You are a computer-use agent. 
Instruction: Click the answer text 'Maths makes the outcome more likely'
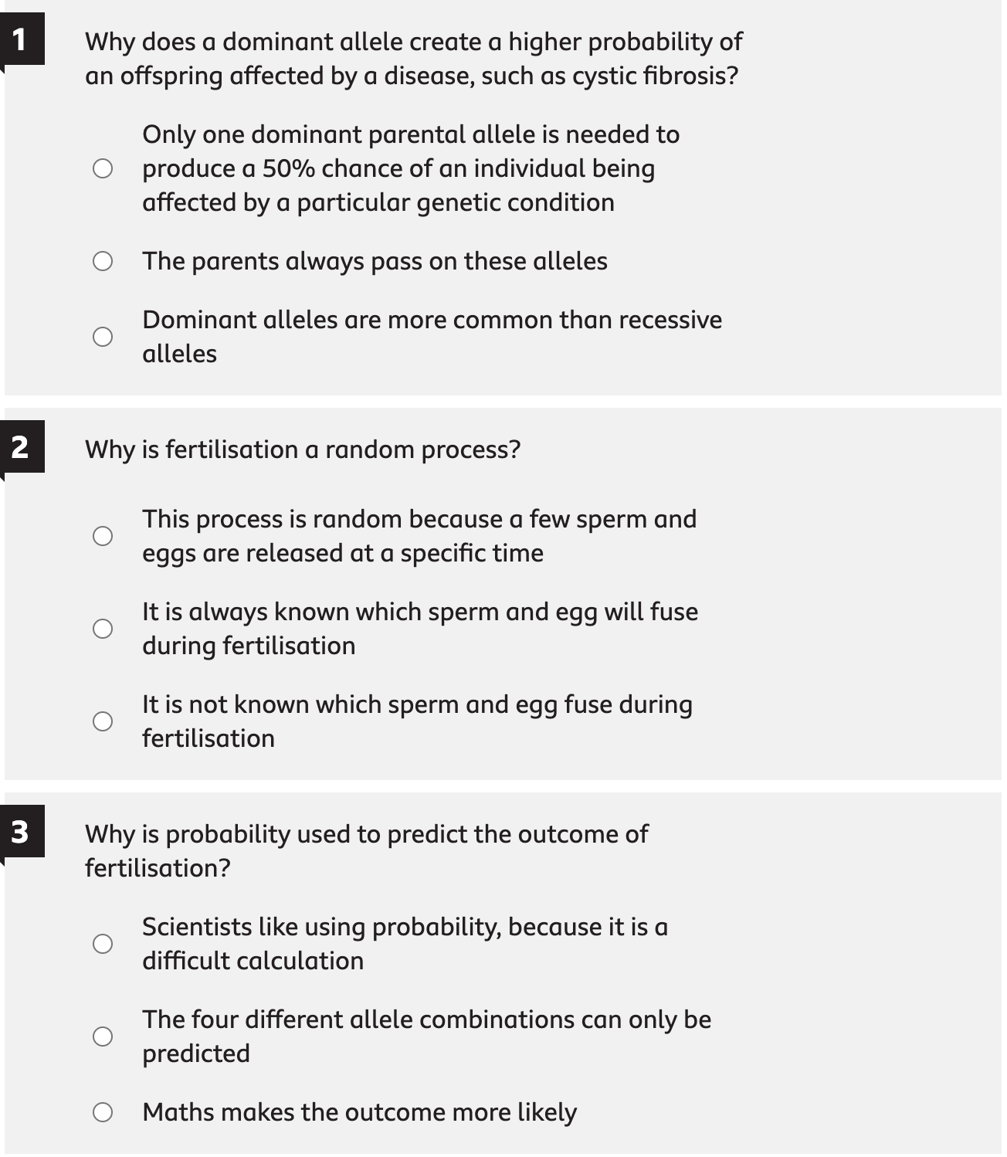(x=359, y=1112)
